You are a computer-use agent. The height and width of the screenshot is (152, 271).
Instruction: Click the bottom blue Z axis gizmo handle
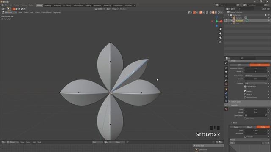pos(216,26)
